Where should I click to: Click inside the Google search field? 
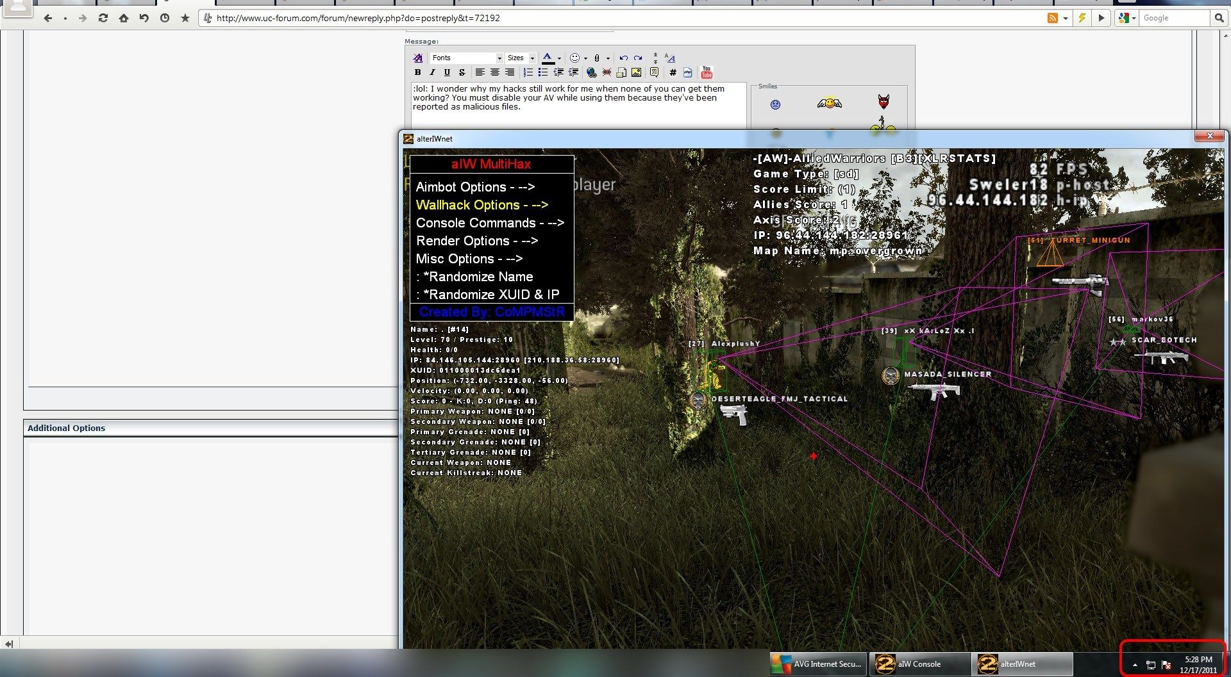pos(1174,18)
